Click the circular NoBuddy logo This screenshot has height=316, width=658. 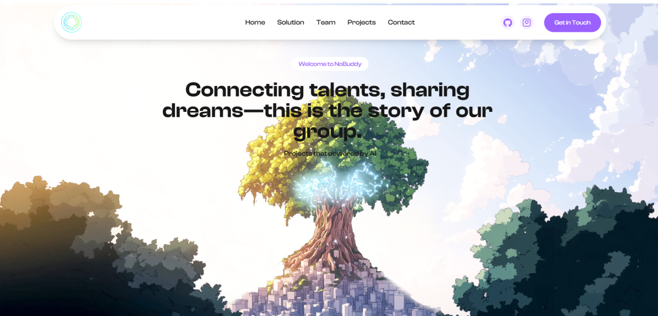tap(71, 22)
